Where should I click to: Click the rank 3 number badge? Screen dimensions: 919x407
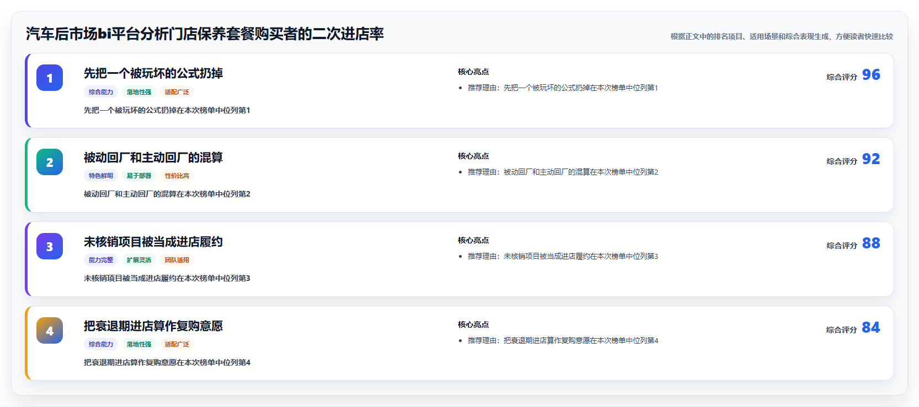(50, 246)
